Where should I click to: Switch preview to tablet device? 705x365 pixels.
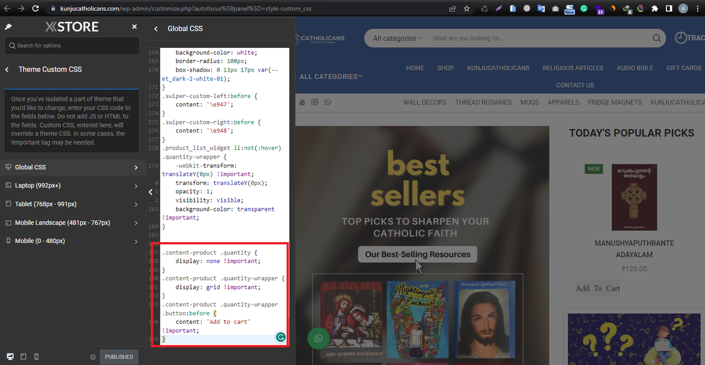tap(23, 357)
